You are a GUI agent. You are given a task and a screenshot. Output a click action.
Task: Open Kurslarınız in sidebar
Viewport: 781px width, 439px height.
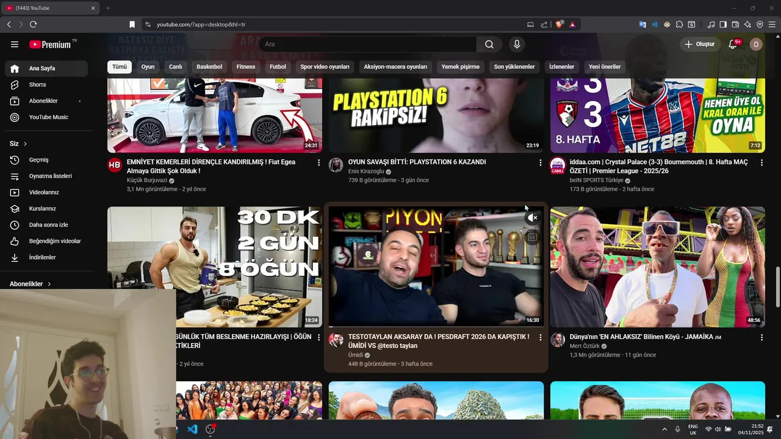[46, 209]
